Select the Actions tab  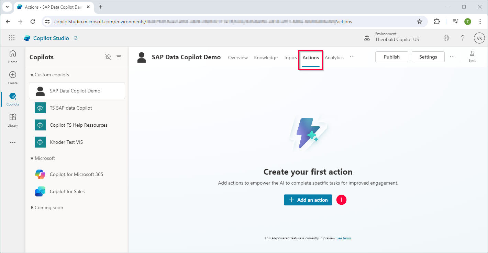[311, 58]
